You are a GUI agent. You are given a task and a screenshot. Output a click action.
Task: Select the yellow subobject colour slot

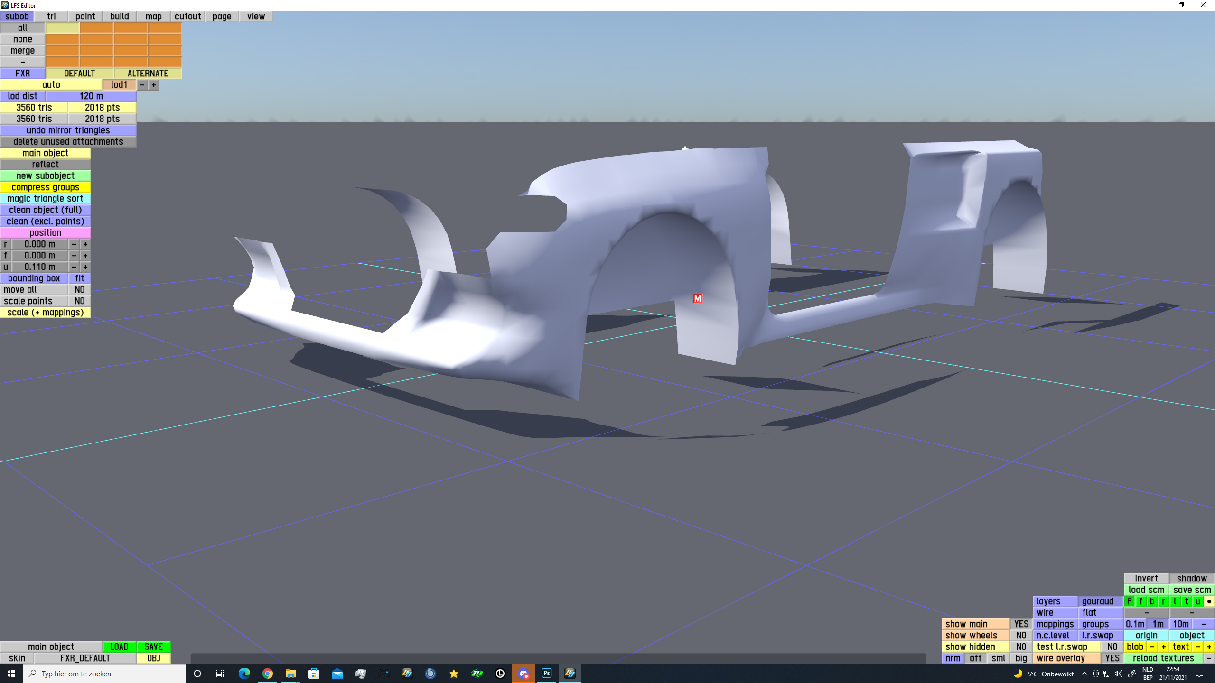pos(63,28)
